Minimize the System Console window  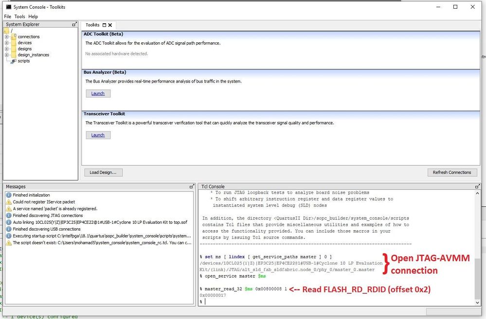[x=438, y=7]
